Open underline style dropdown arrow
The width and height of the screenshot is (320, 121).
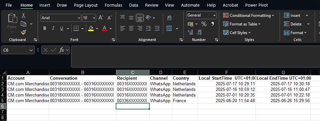click(x=67, y=28)
